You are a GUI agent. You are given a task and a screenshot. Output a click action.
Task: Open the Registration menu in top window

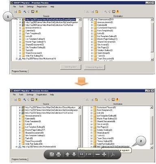coord(42,6)
